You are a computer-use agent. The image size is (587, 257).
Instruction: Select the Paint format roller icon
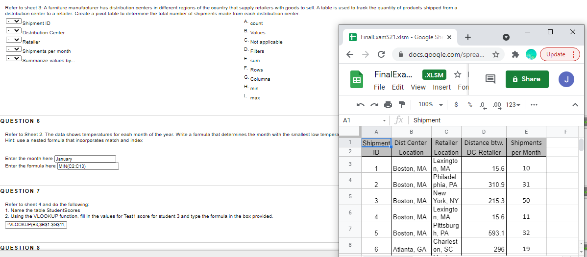coord(402,105)
